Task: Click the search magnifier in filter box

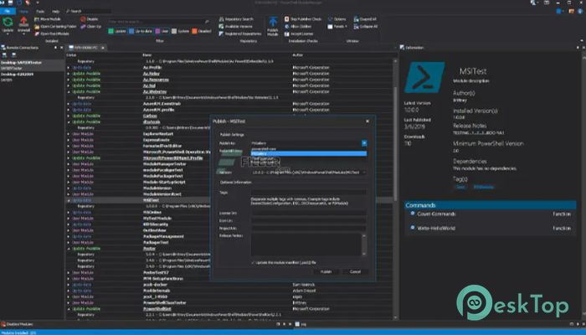Action: click(207, 22)
